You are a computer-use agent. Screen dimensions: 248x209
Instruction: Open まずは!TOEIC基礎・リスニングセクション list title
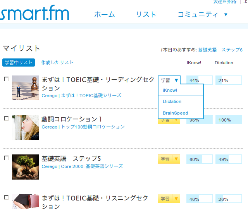(95, 202)
